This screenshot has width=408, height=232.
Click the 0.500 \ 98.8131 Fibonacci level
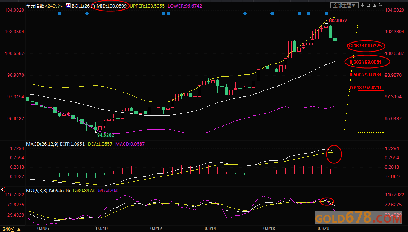pos(365,75)
